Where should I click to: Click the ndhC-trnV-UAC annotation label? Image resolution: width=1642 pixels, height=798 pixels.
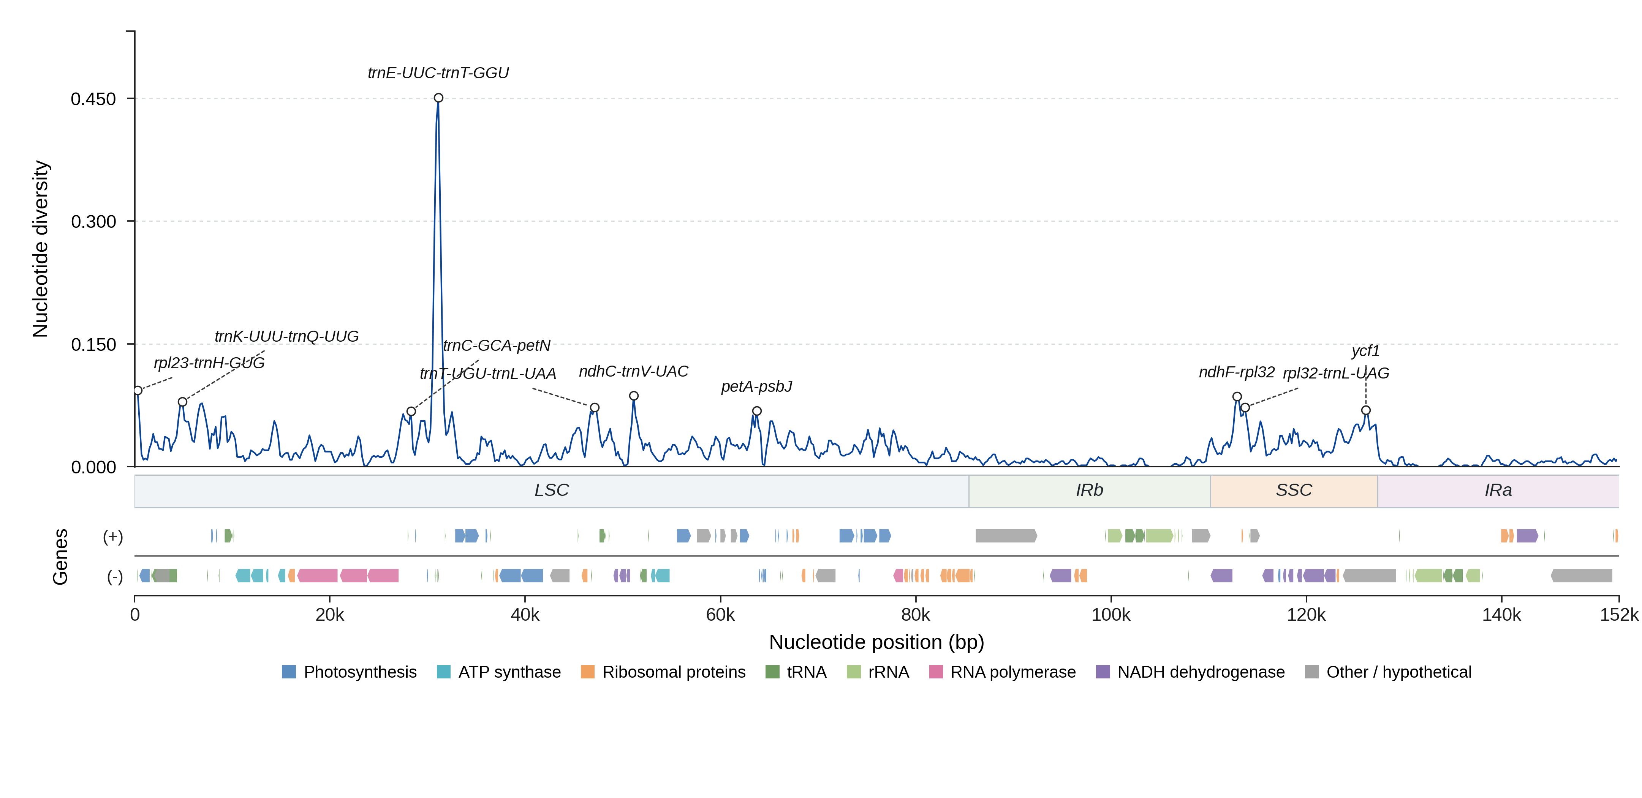634,371
